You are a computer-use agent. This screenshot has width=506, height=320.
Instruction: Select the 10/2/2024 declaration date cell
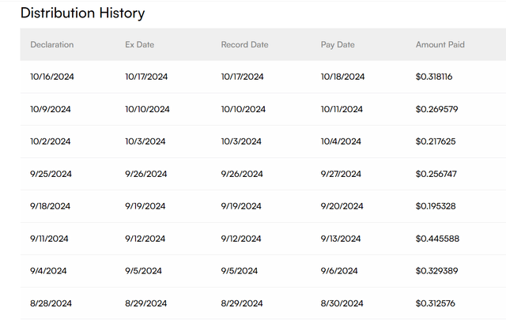[x=51, y=141]
